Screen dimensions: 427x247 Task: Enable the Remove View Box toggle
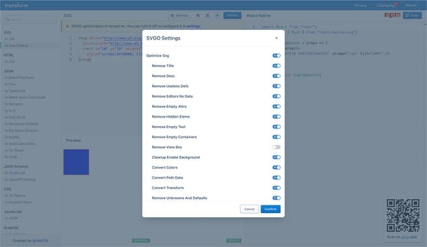tap(276, 147)
